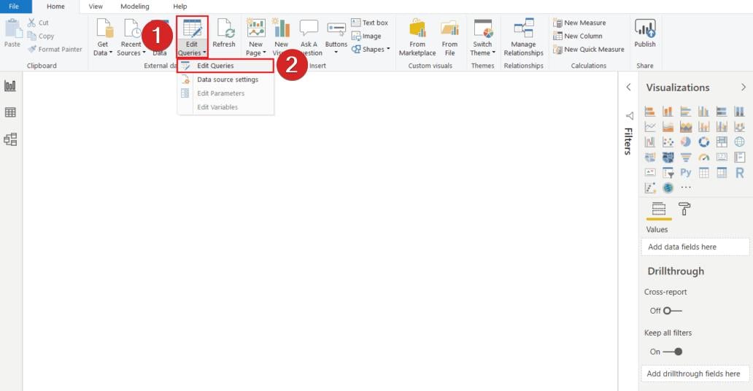Viewport: 753px width, 391px height.
Task: Add the ArcGIS Maps visual
Action: (668, 187)
